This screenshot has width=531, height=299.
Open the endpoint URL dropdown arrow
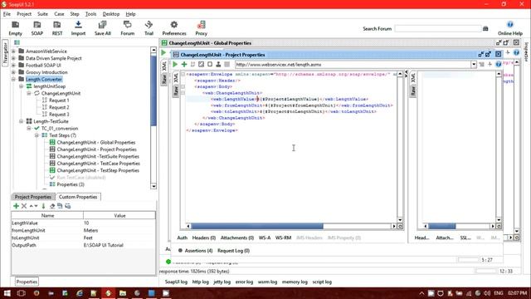[474, 65]
